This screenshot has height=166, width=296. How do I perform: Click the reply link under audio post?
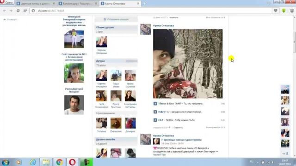[x=178, y=128]
